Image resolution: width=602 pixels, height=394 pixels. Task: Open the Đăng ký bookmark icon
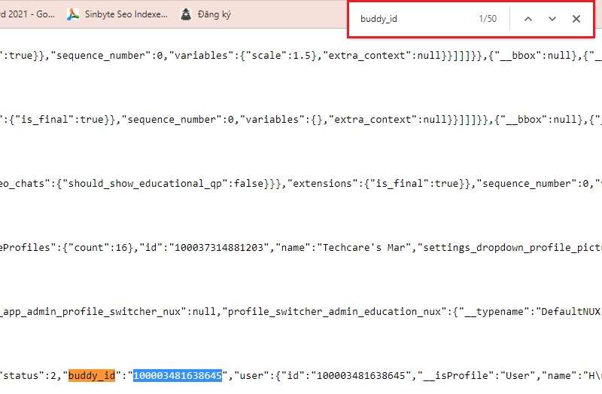186,14
